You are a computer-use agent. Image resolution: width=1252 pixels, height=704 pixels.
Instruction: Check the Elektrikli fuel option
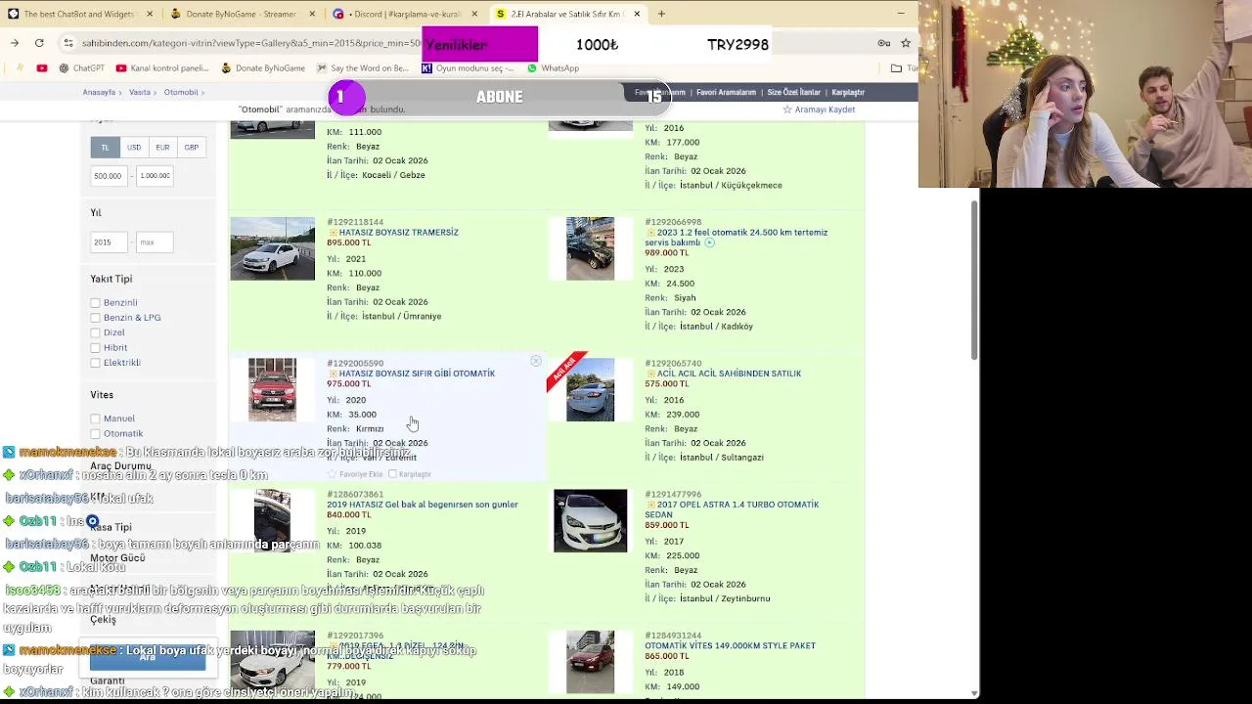point(95,363)
